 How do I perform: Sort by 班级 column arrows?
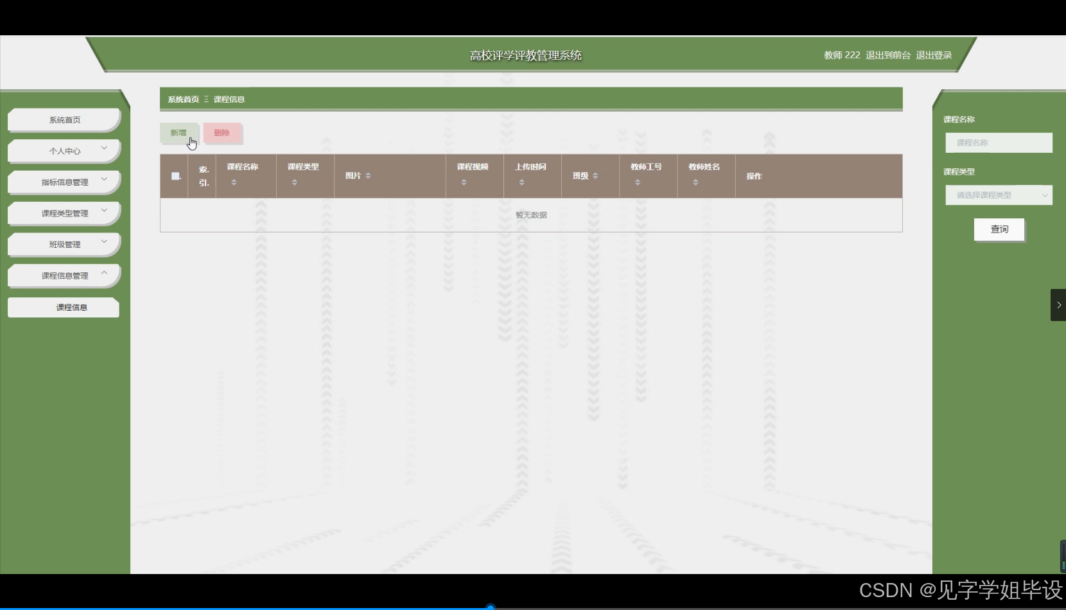(595, 176)
